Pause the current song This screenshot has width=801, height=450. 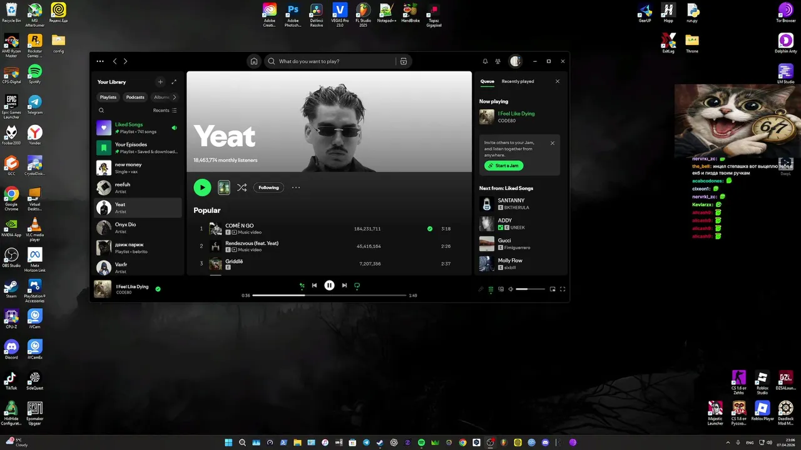click(329, 286)
